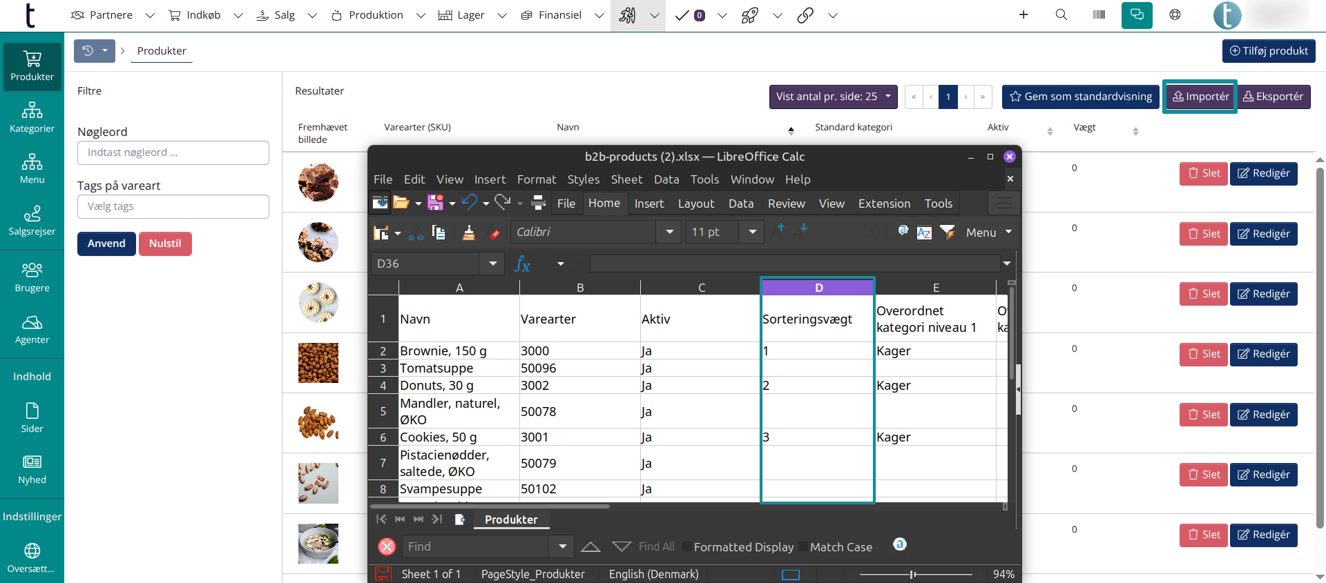The image size is (1326, 583).
Task: Click the AutoFilter funnel icon
Action: (x=948, y=233)
